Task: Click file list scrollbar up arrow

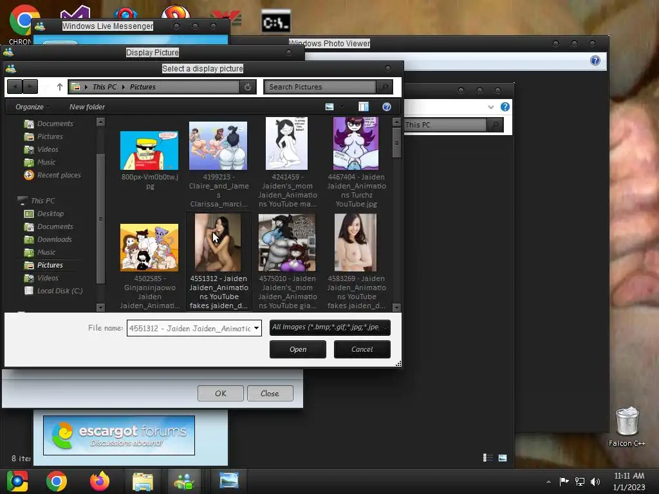Action: click(x=396, y=122)
